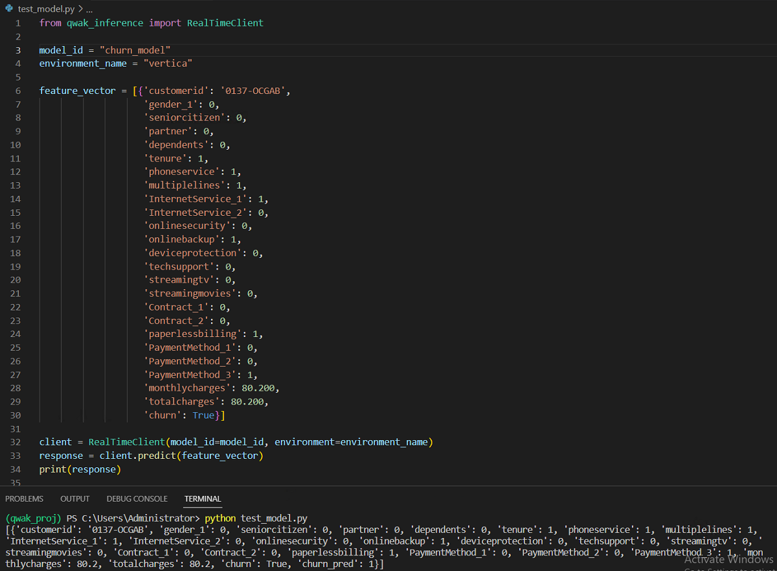
Task: Click environment_name variable on line 4
Action: tap(83, 64)
